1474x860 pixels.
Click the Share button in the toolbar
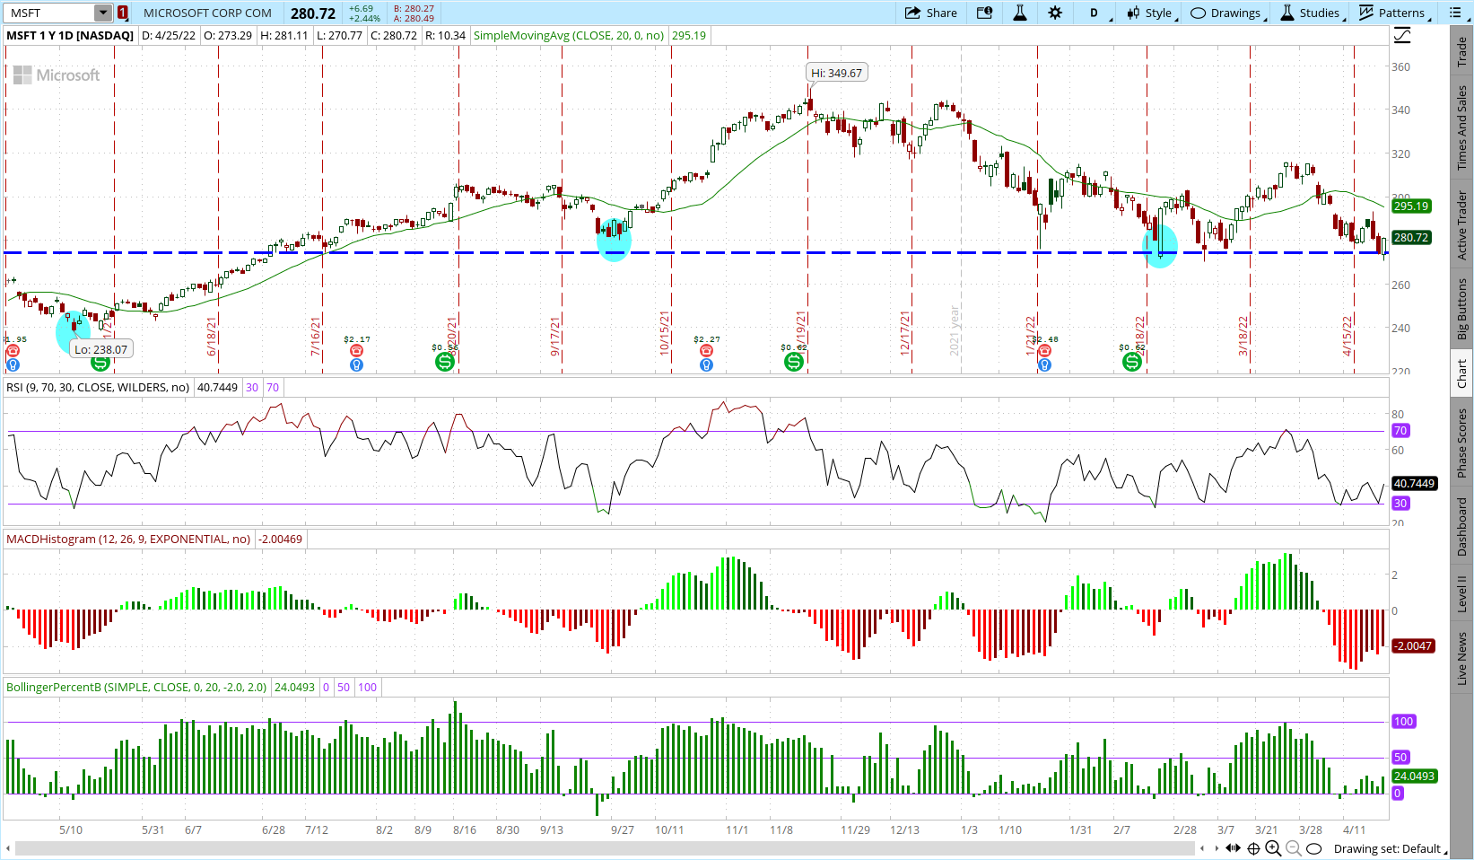click(930, 13)
